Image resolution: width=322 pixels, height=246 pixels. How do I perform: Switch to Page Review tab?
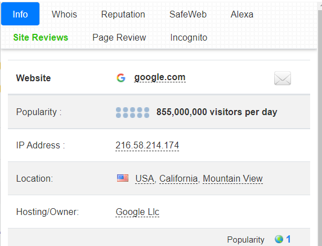tap(119, 37)
